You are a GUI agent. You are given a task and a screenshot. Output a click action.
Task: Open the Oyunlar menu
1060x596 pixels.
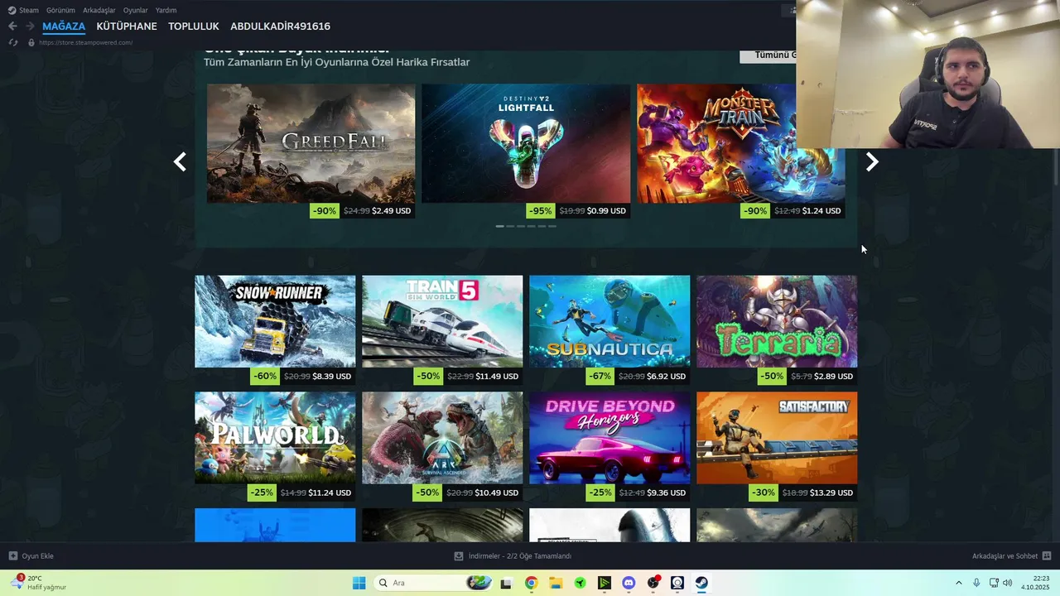[x=135, y=10]
